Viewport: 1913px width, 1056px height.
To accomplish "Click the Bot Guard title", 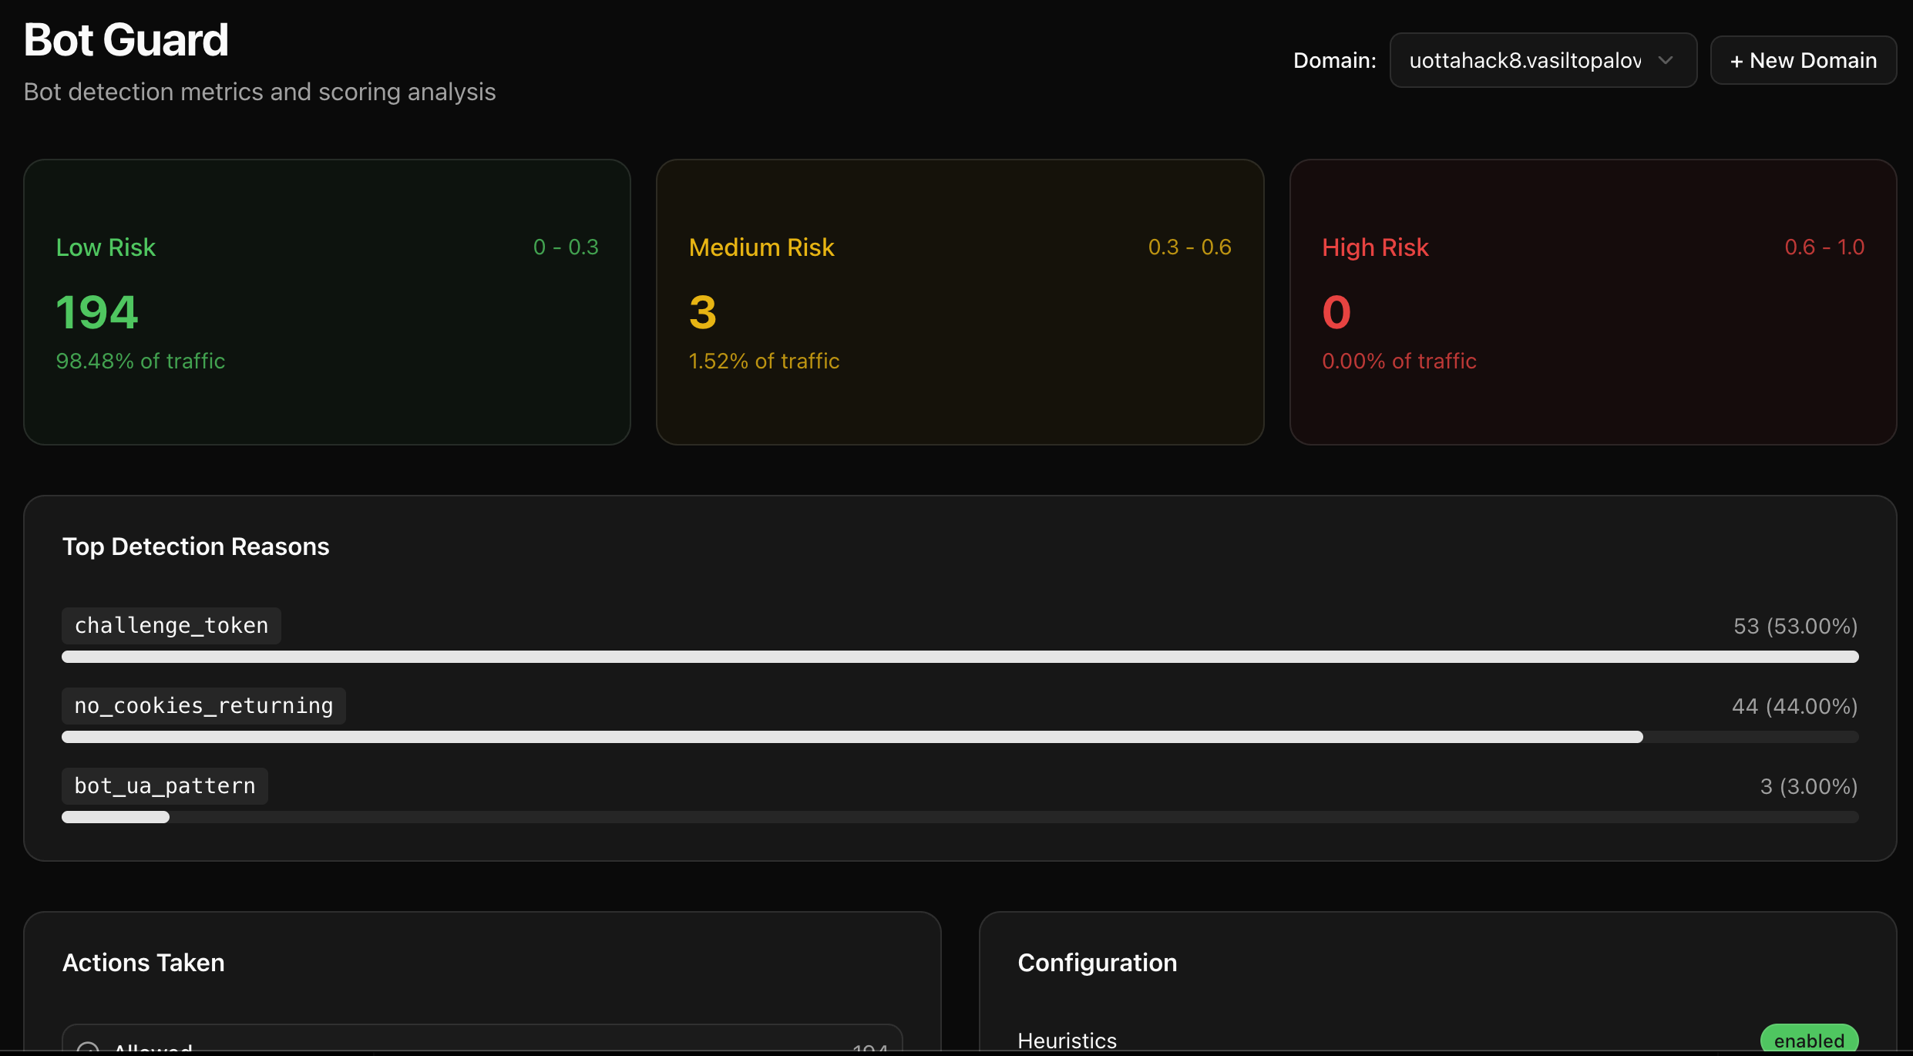I will [126, 40].
